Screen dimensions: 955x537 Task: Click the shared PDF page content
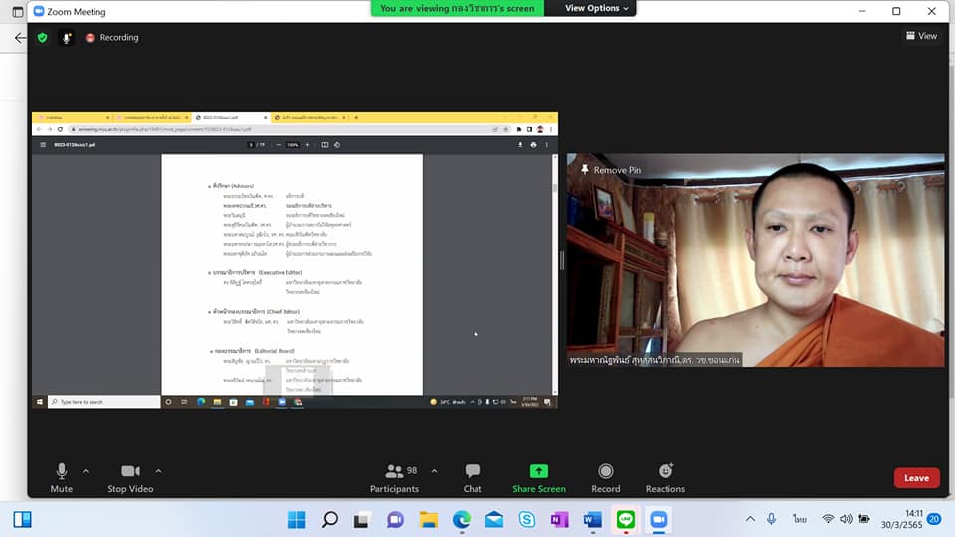click(x=291, y=274)
